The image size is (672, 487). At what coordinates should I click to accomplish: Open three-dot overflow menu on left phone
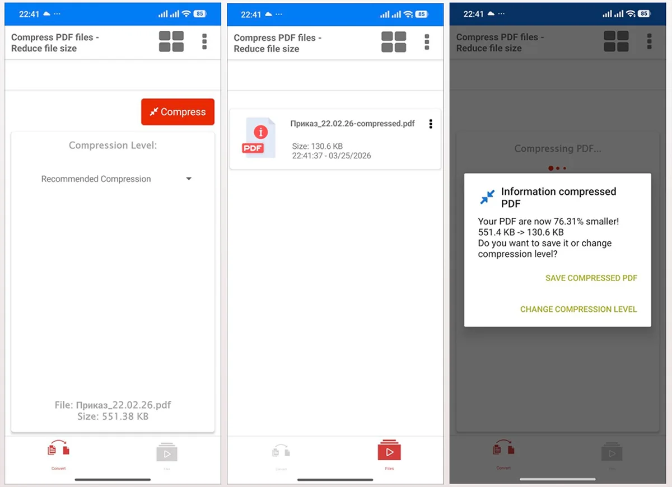point(204,41)
